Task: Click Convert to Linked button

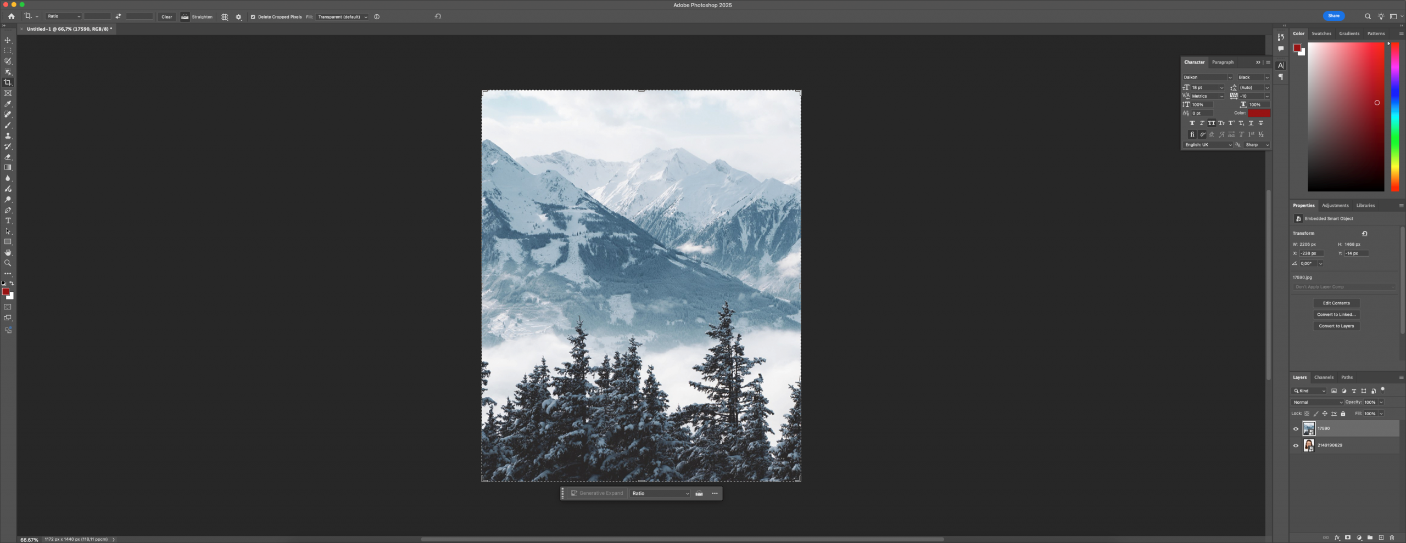Action: (1336, 315)
